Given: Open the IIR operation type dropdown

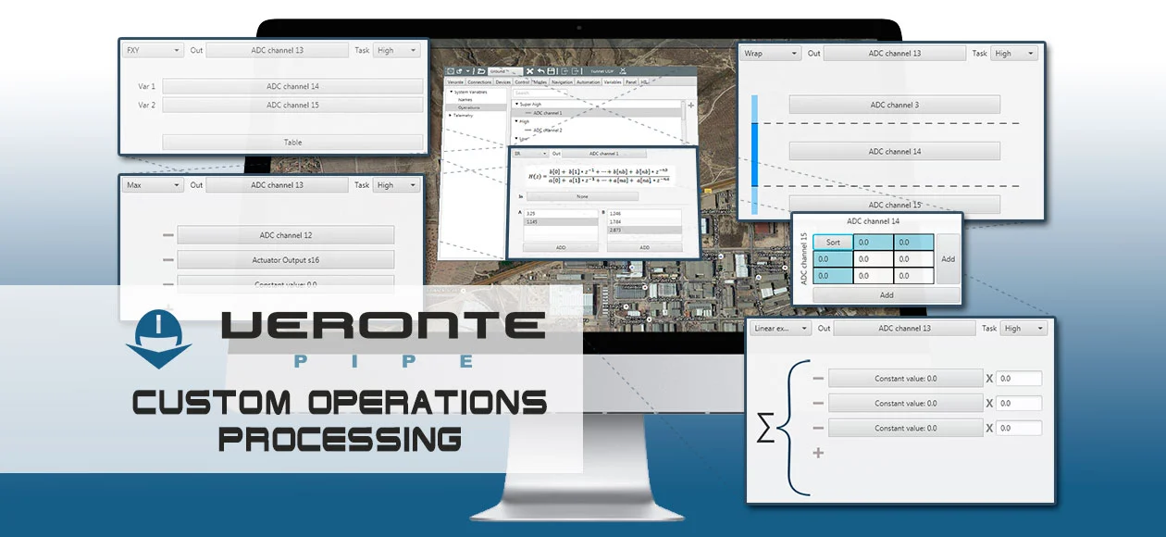Looking at the screenshot, I should [530, 154].
